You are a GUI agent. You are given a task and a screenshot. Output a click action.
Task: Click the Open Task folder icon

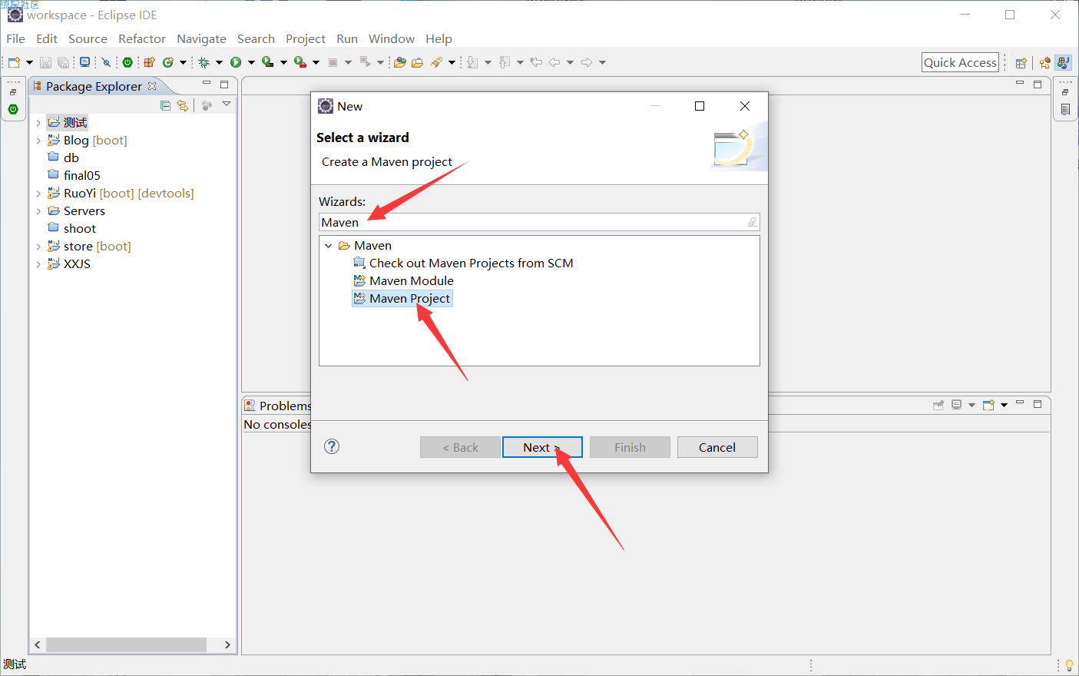point(417,62)
